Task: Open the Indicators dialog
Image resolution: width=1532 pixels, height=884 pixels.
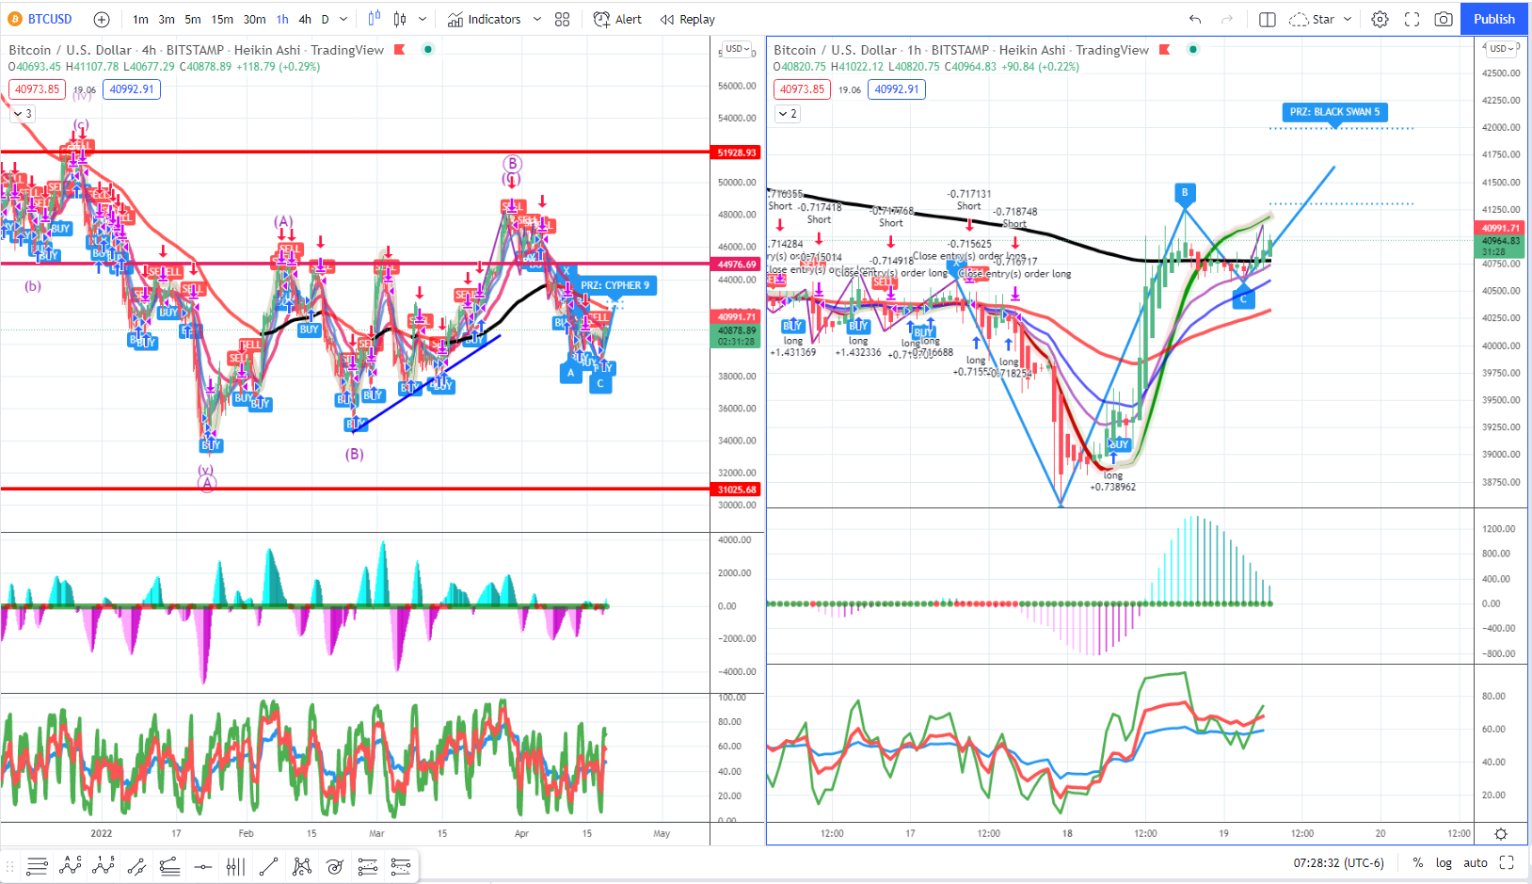Action: (484, 19)
